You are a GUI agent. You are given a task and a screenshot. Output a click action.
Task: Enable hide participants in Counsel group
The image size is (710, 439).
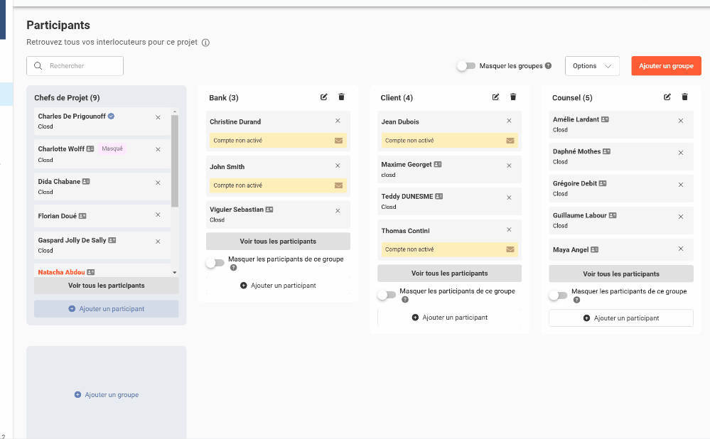(x=558, y=295)
